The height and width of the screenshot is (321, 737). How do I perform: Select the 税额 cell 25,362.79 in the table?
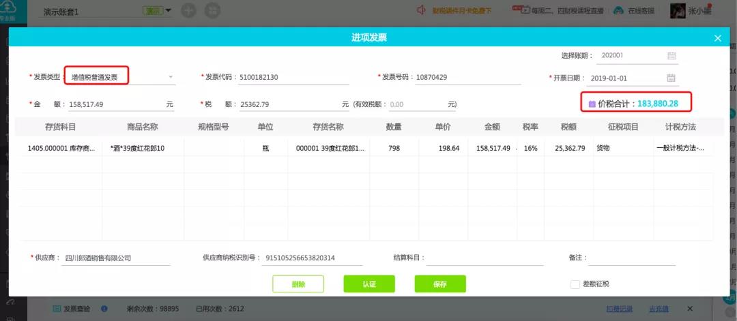click(568, 149)
